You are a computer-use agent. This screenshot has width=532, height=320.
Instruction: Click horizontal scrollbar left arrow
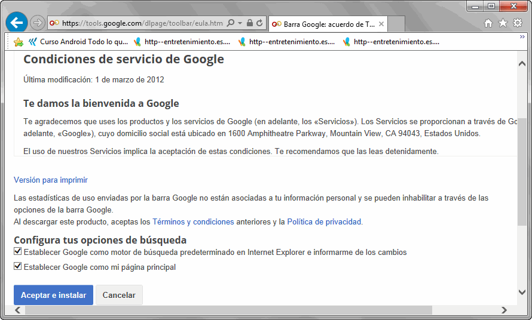pos(18,310)
